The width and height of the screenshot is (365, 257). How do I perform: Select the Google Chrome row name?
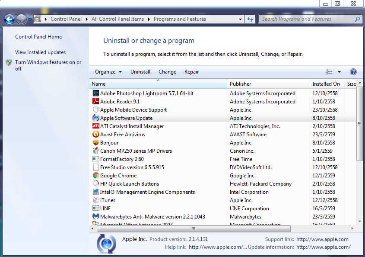point(118,175)
